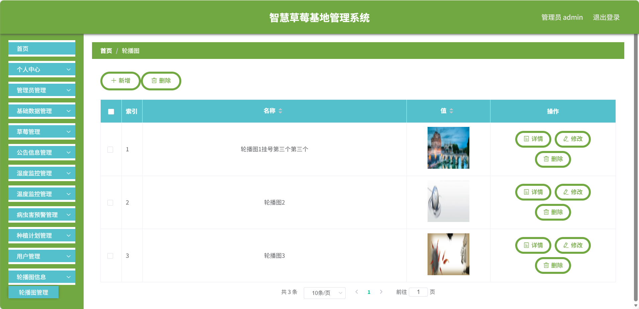Click document icon in 详情 for 轮播图2

click(527, 192)
